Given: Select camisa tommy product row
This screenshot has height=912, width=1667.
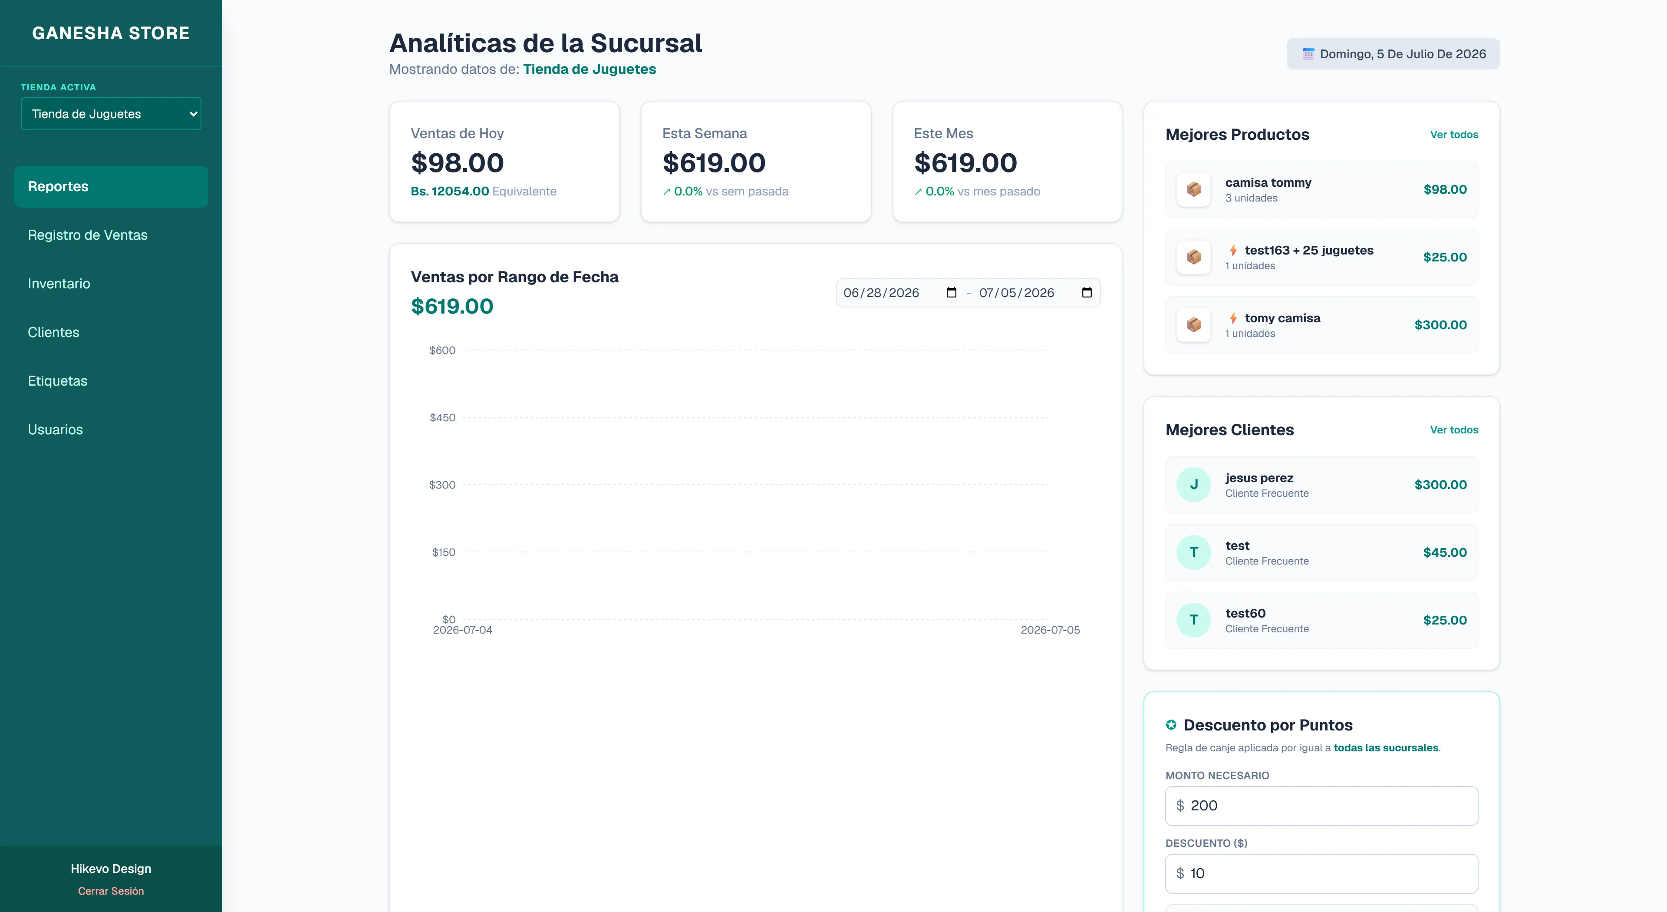Looking at the screenshot, I should click(1321, 189).
